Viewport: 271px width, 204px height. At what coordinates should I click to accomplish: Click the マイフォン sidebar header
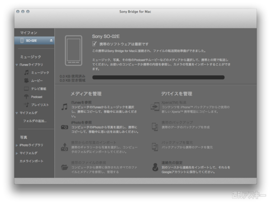point(28,32)
